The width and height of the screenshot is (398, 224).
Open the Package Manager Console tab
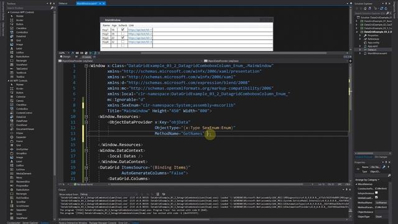(103, 223)
